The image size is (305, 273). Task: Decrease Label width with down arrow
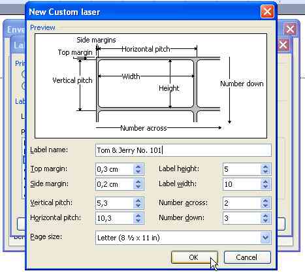click(266, 187)
